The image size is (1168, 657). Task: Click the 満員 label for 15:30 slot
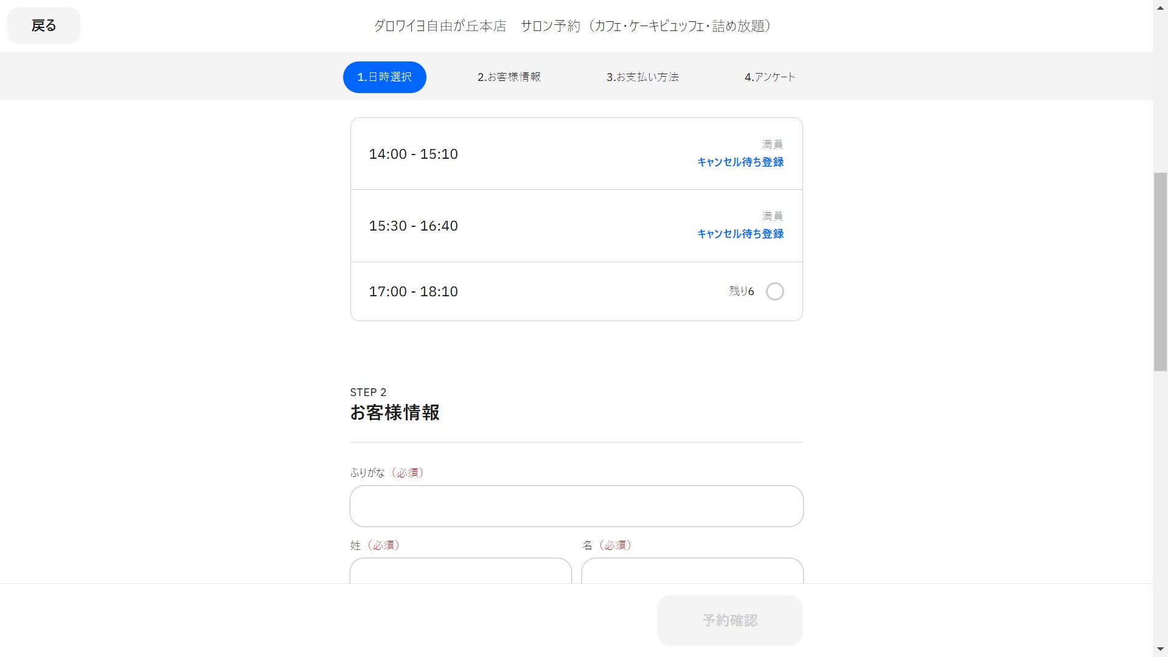pos(773,216)
